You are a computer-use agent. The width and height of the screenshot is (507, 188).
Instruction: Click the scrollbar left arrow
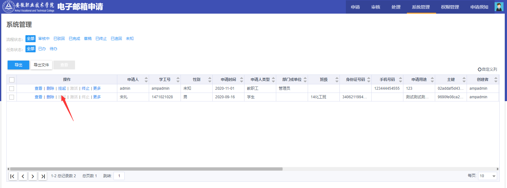coord(8,169)
